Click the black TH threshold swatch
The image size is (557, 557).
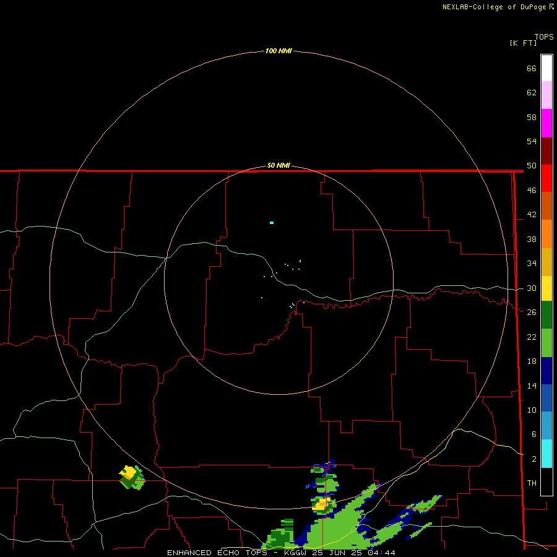(x=546, y=481)
